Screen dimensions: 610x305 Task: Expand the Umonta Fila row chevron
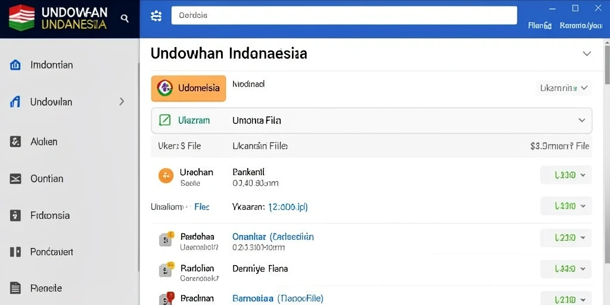pyautogui.click(x=581, y=120)
